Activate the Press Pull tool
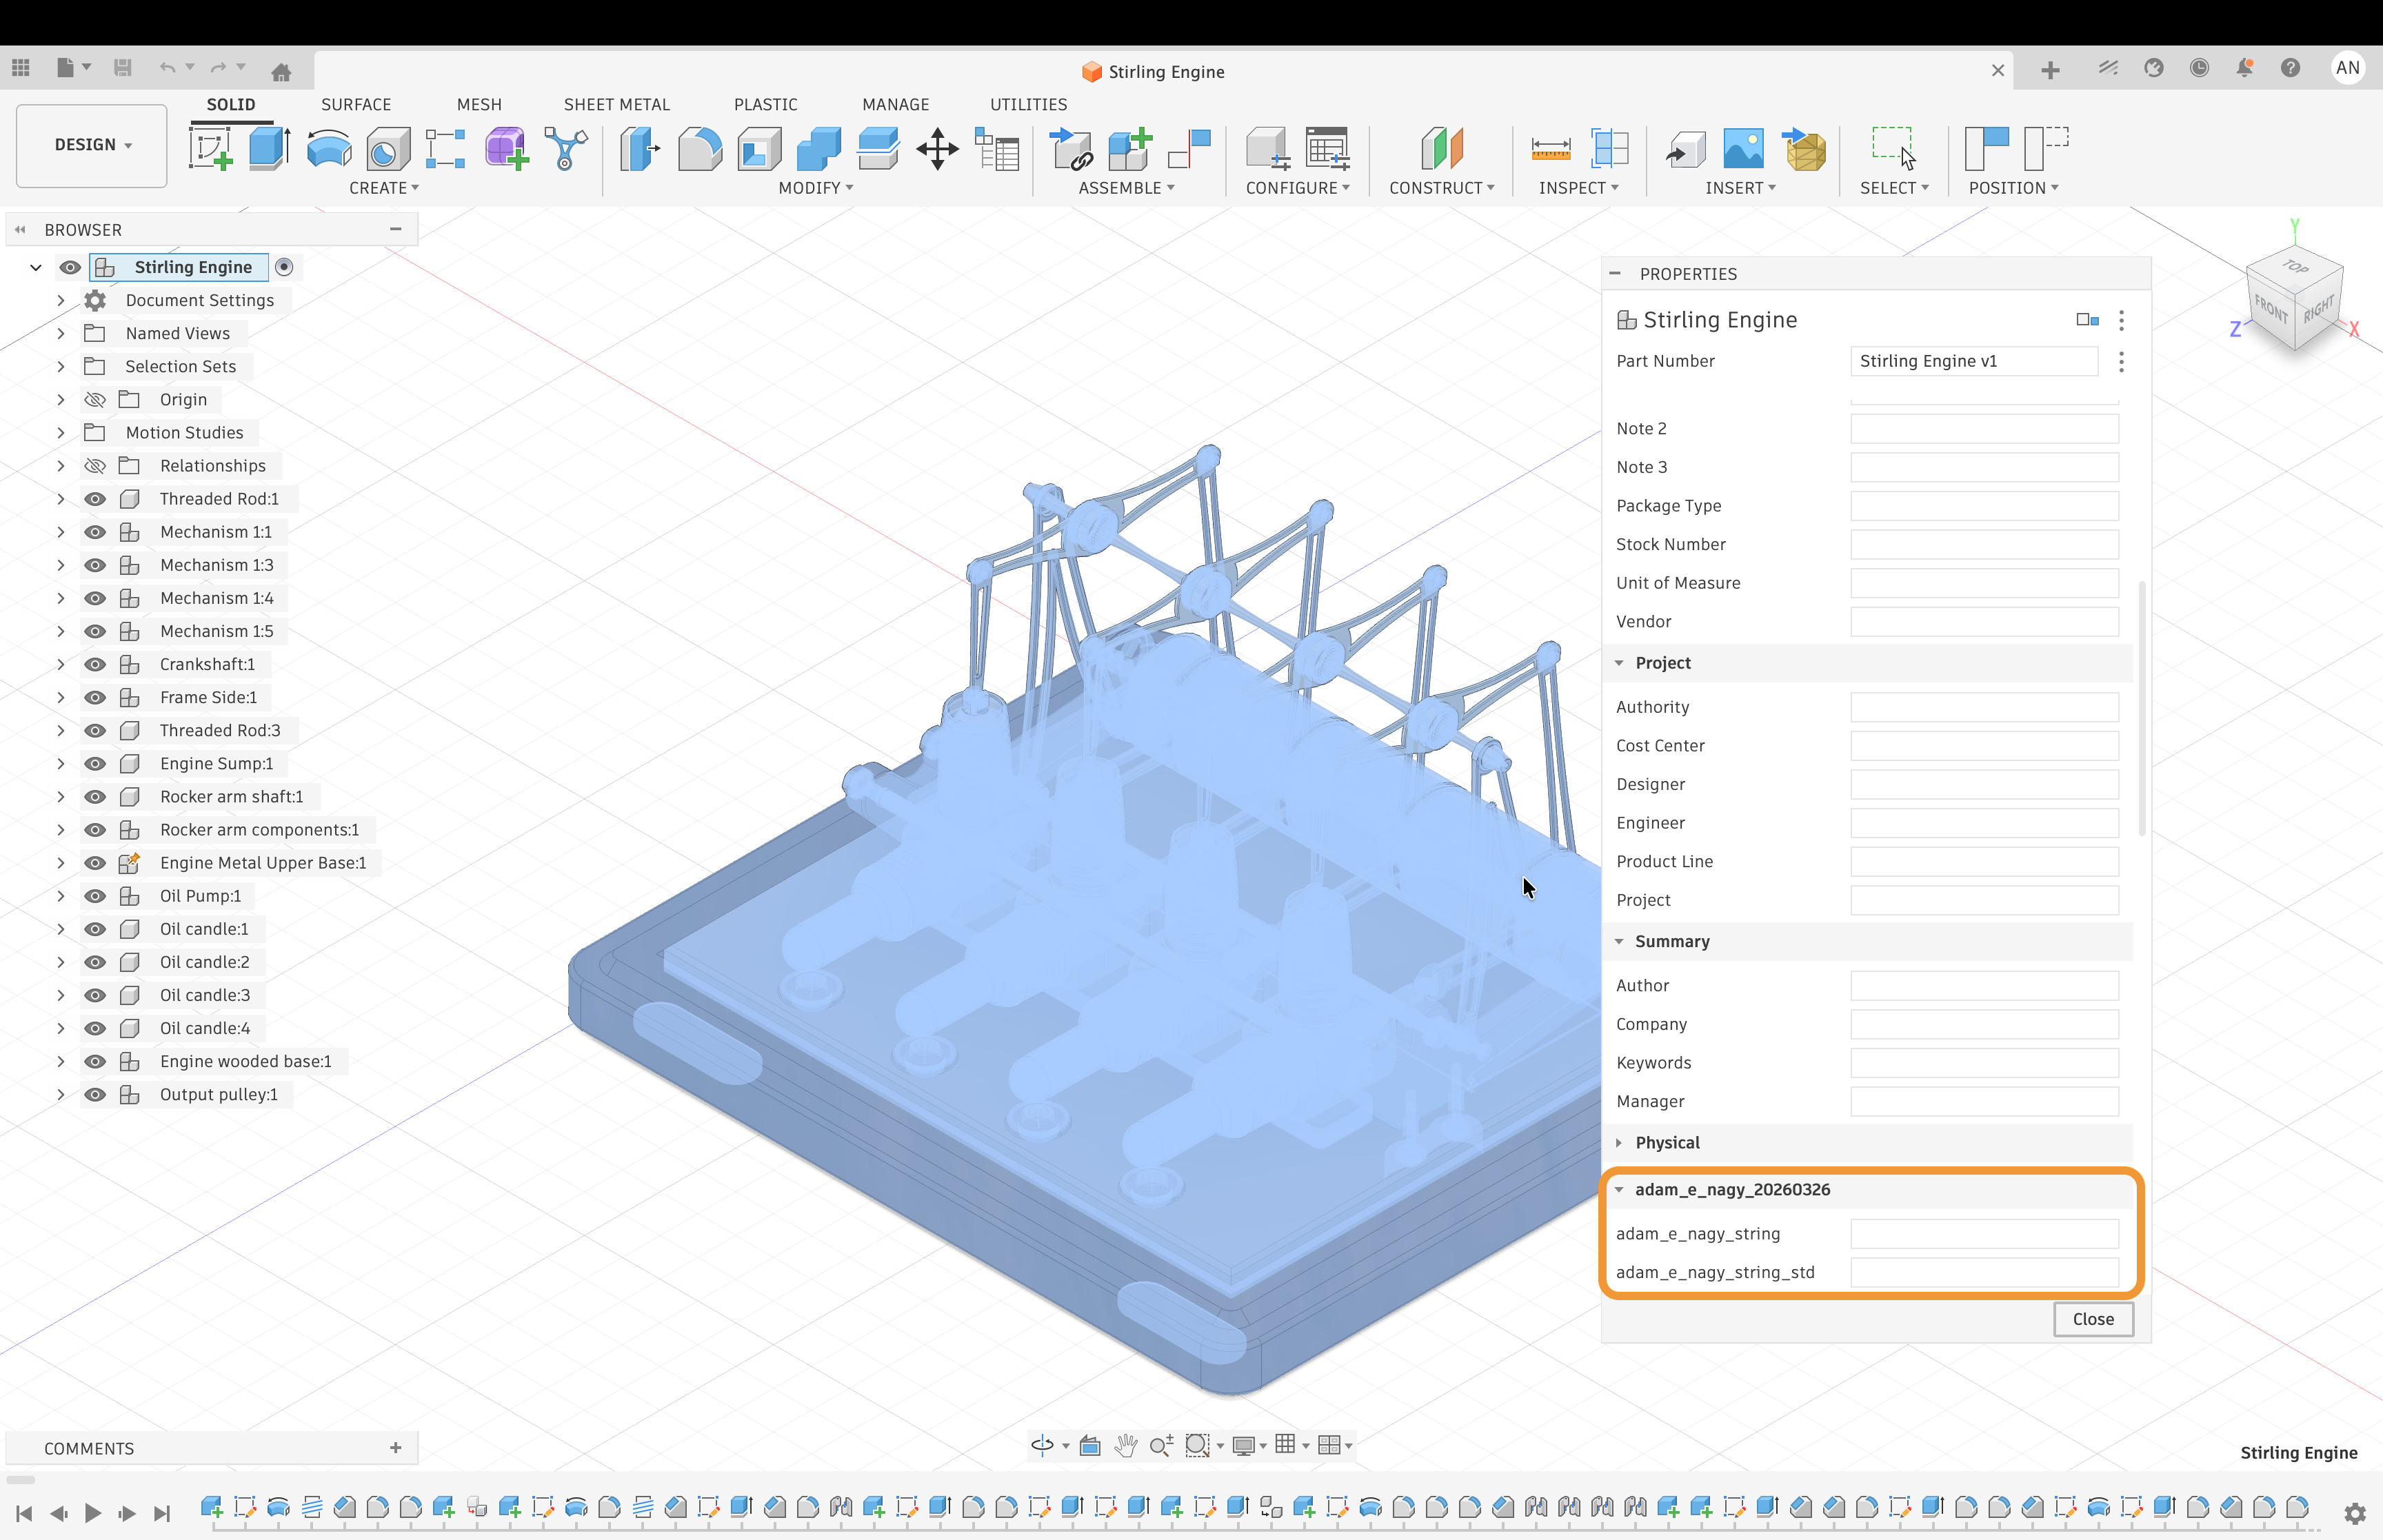This screenshot has width=2383, height=1540. (640, 148)
